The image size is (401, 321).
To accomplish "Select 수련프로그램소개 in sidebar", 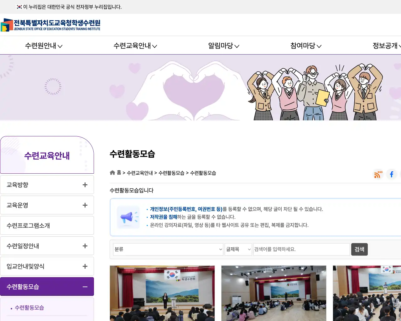I will click(x=47, y=225).
